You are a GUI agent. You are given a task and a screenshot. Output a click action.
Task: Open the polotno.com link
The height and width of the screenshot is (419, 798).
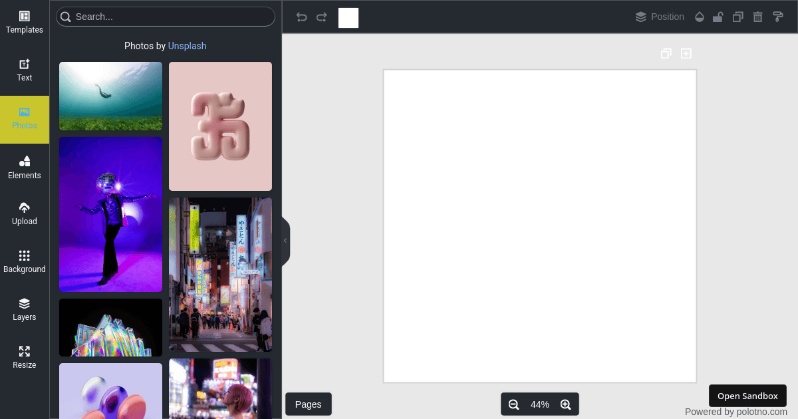click(x=762, y=412)
